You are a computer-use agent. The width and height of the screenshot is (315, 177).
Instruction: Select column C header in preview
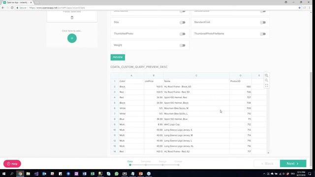[x=196, y=76]
